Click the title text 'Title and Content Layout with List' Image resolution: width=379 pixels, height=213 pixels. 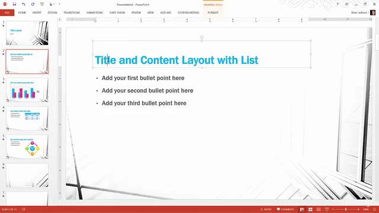pyautogui.click(x=176, y=60)
